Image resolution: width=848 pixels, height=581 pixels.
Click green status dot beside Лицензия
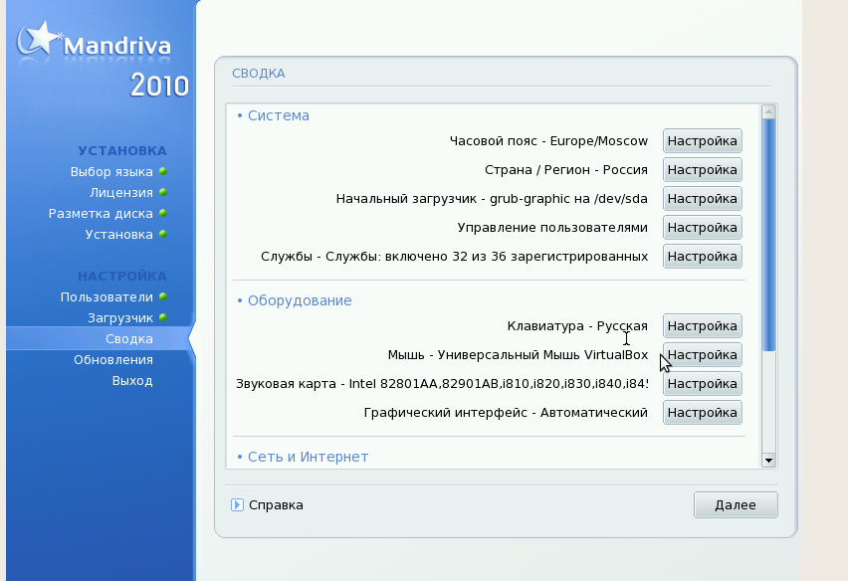[x=163, y=192]
